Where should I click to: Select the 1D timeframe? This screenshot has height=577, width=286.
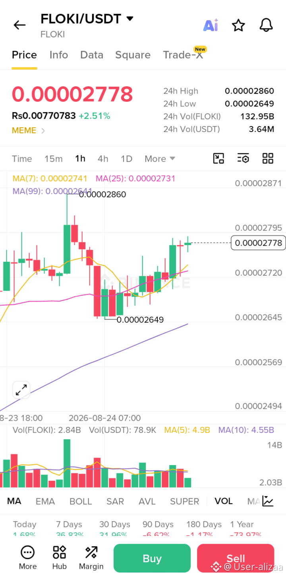pyautogui.click(x=126, y=159)
